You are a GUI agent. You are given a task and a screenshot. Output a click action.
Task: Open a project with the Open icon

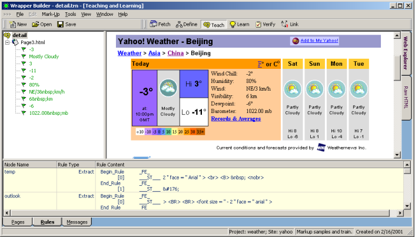click(x=35, y=24)
